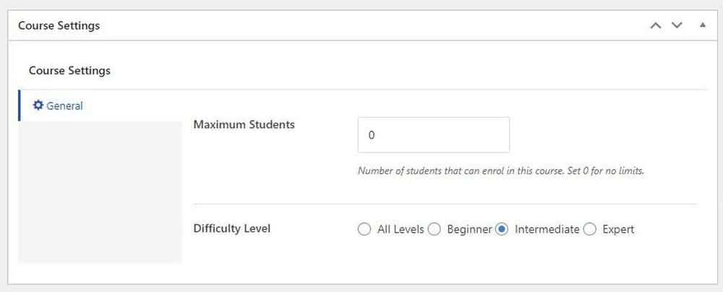Click the move panel up chevron
This screenshot has width=723, height=292.
click(655, 26)
